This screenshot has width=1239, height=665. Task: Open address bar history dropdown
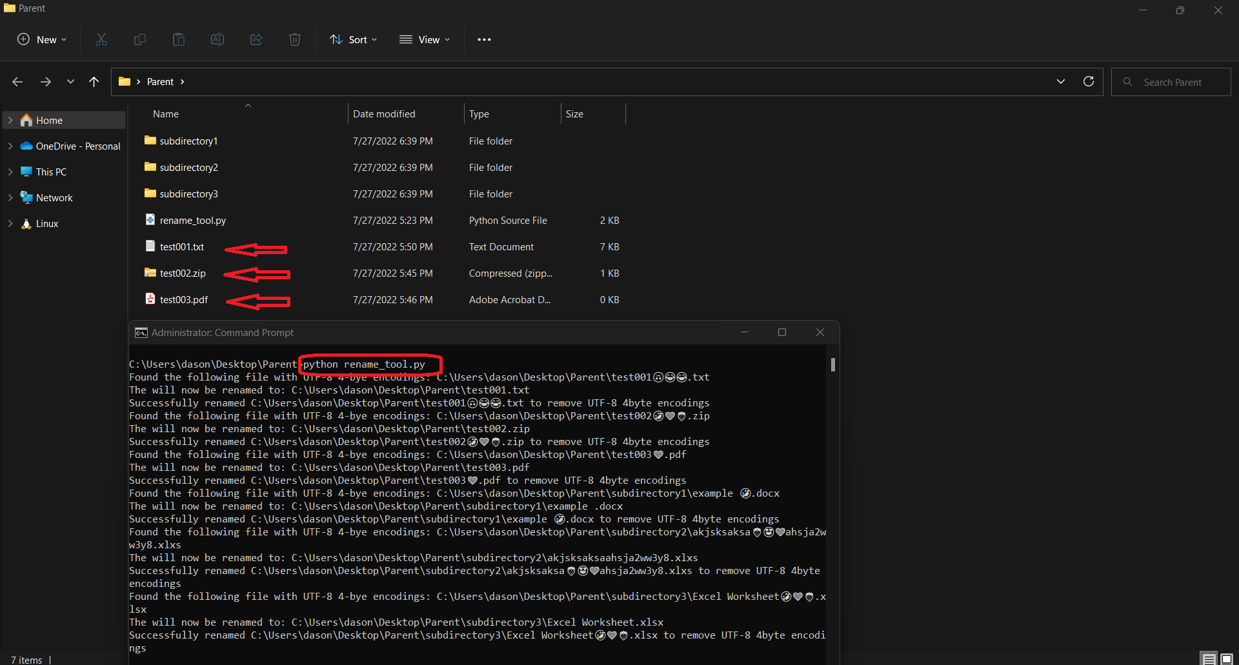(x=1061, y=81)
